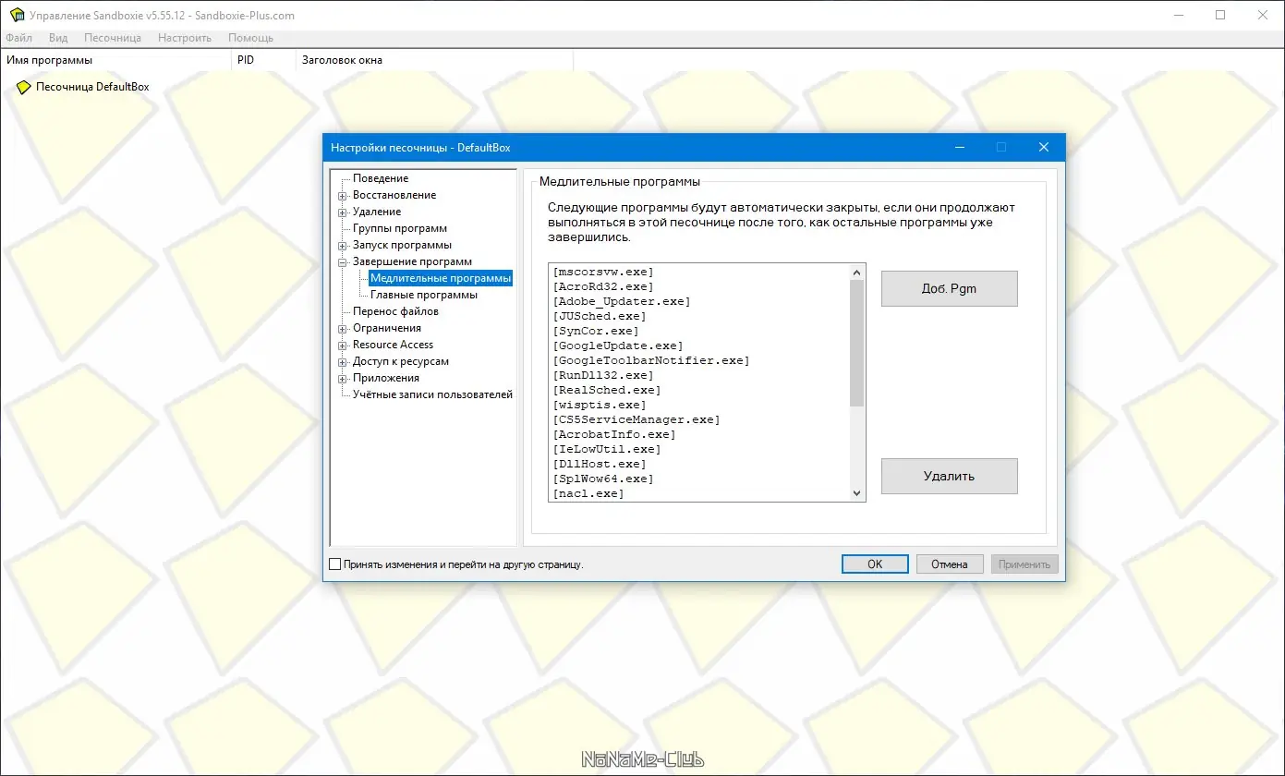Screen dimensions: 1285x776
Task: Expand the Запуск программы tree node
Action: click(x=343, y=246)
